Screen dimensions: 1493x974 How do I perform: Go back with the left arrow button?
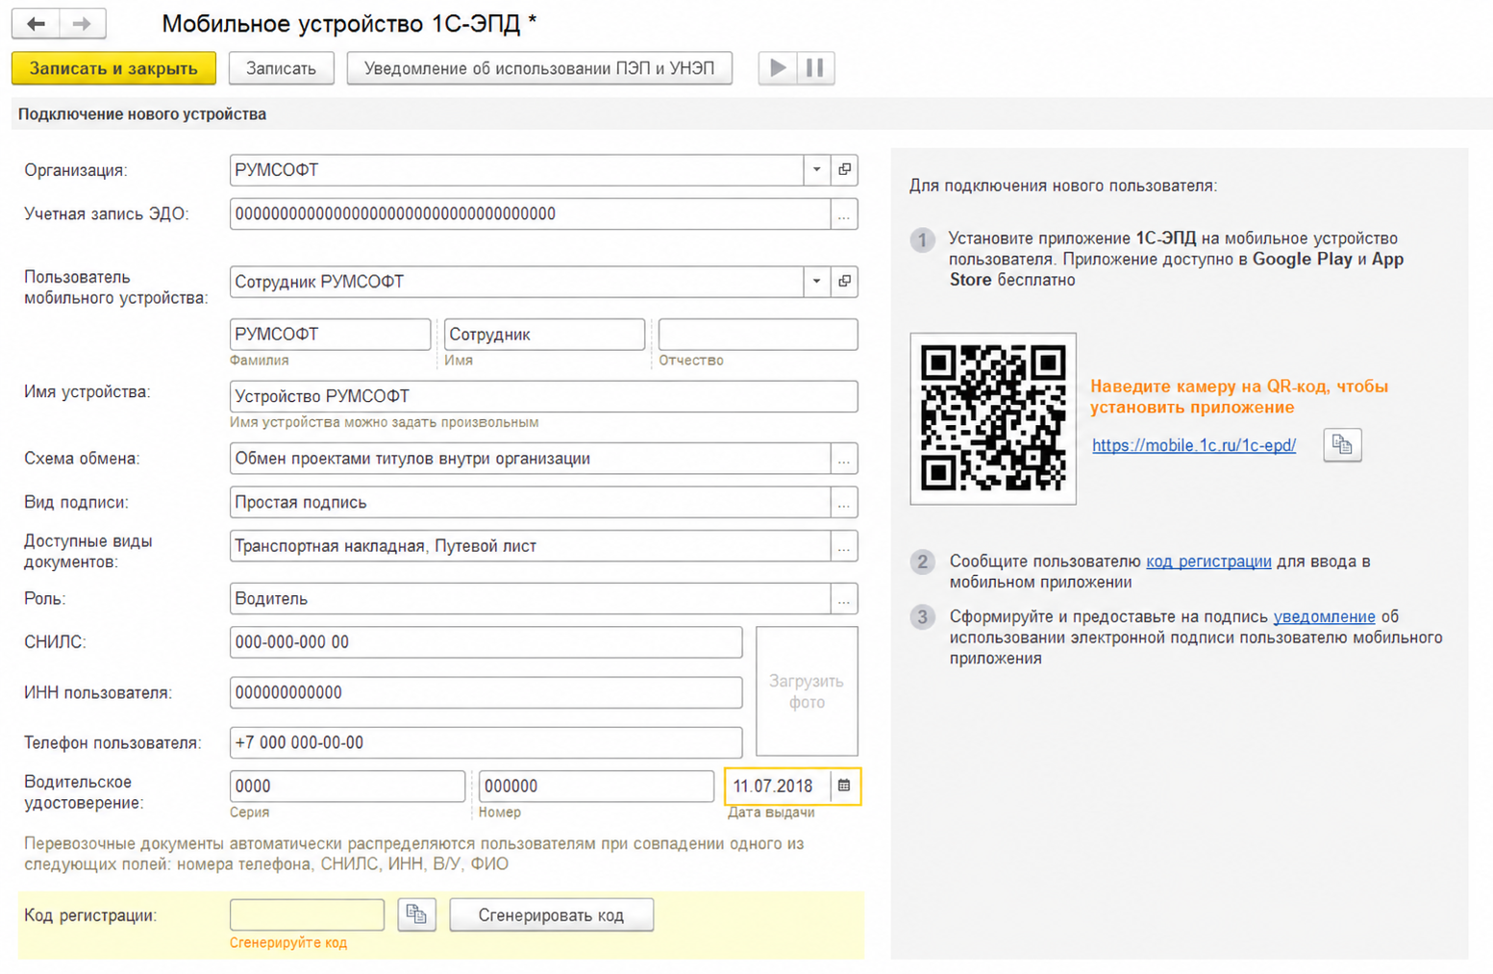[36, 23]
